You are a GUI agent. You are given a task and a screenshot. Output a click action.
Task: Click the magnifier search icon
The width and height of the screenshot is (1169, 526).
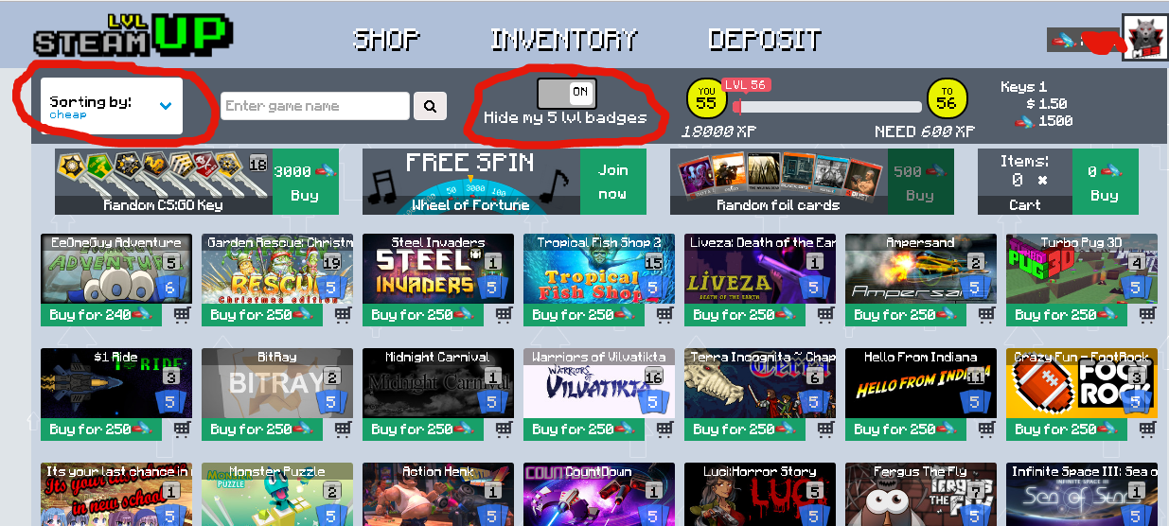click(x=430, y=106)
